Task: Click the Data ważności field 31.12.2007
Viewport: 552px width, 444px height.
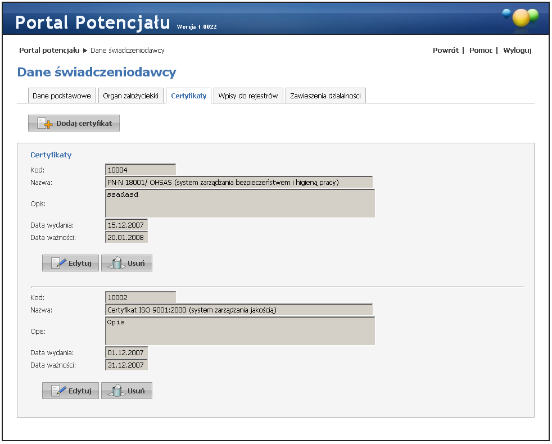Action: 126,365
